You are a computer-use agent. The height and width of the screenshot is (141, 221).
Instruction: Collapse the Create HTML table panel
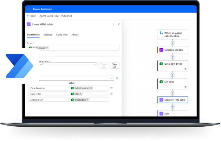coord(119,25)
